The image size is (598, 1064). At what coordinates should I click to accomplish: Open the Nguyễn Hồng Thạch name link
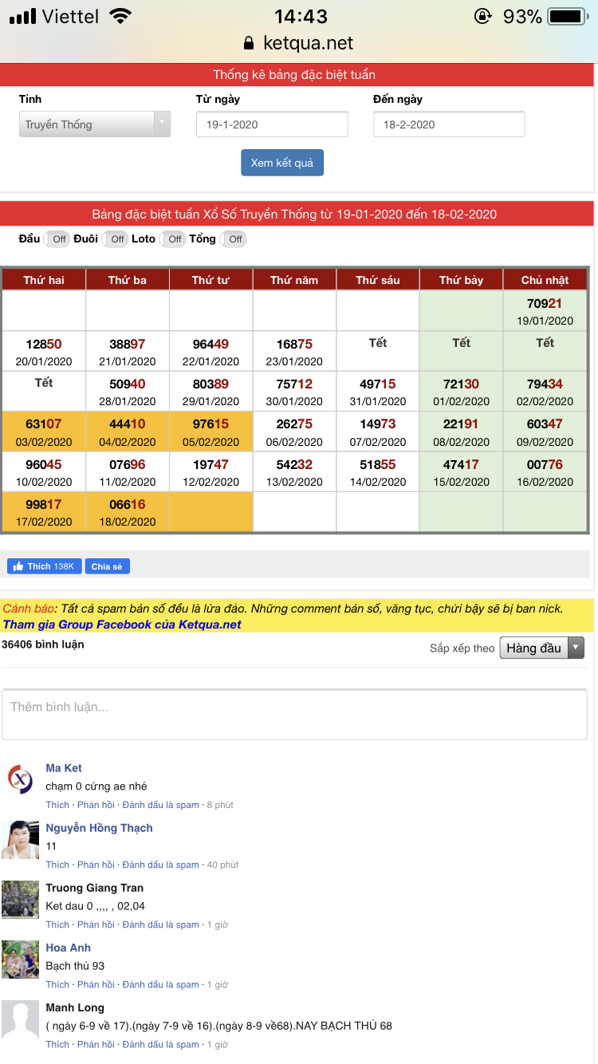pos(99,828)
